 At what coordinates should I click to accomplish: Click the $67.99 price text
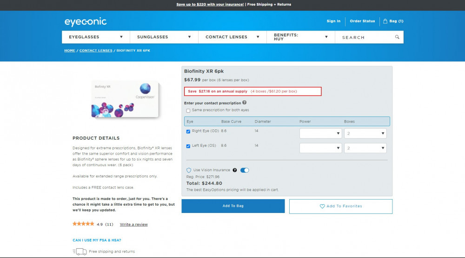(x=192, y=80)
